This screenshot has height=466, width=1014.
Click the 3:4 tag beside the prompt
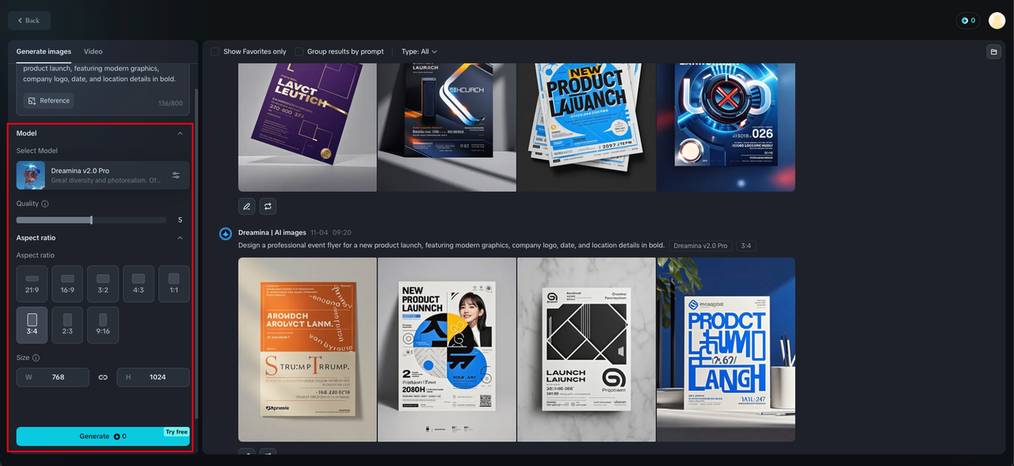point(746,246)
